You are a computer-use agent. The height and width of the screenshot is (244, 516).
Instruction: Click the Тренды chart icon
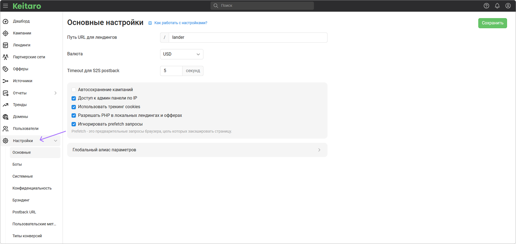coord(6,105)
